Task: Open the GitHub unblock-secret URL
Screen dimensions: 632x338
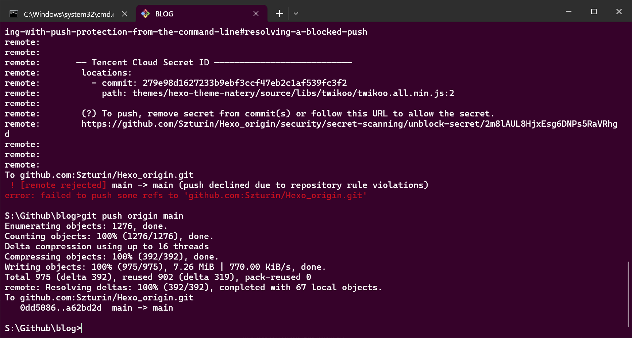Action: (349, 124)
